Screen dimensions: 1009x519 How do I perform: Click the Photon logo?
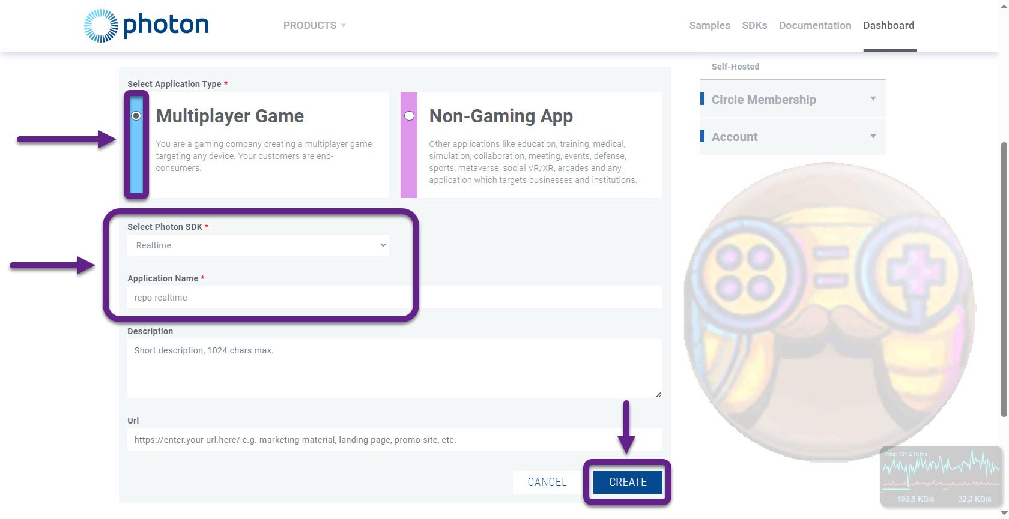click(x=147, y=25)
